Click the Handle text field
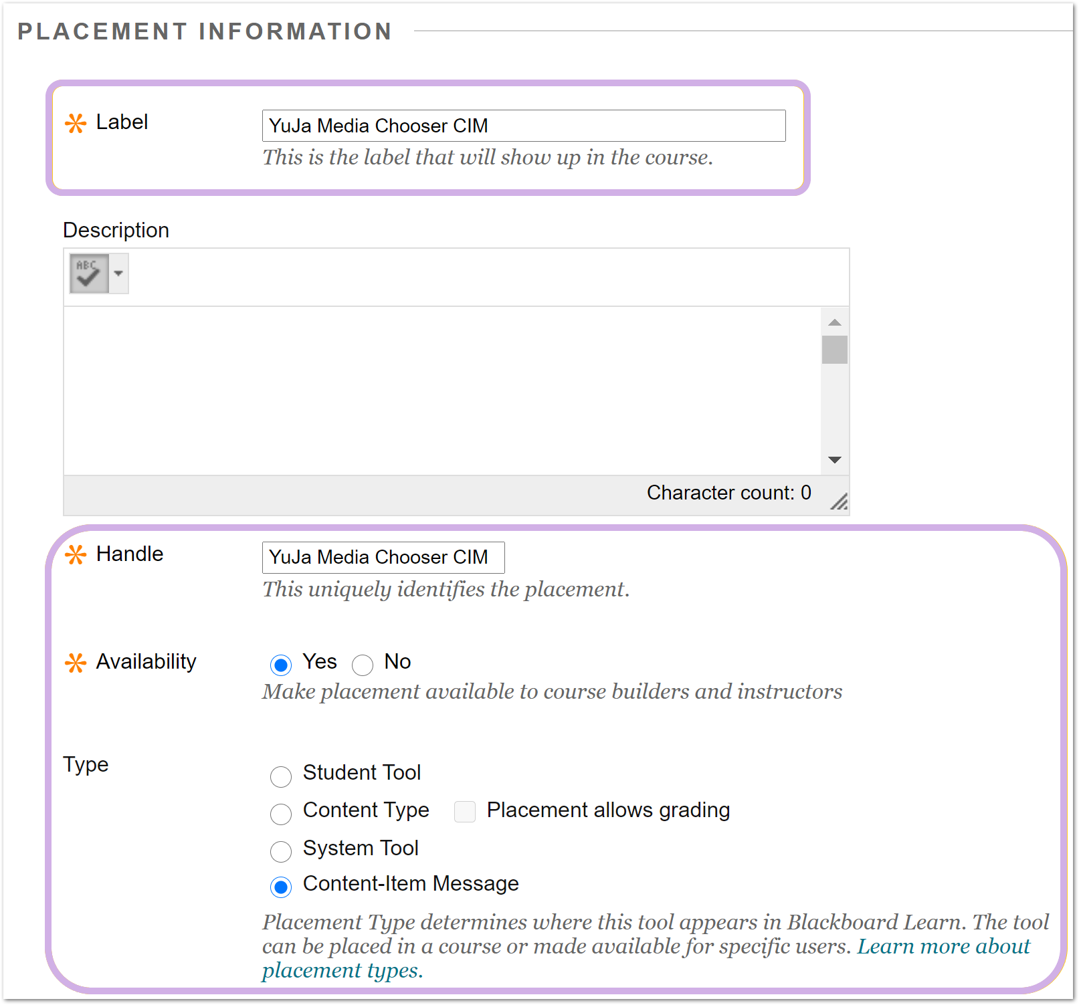1079x1005 pixels. [383, 558]
